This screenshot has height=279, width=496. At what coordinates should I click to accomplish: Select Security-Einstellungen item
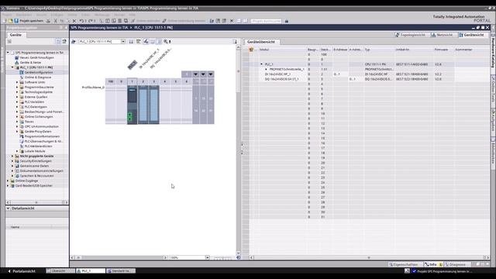(36, 161)
